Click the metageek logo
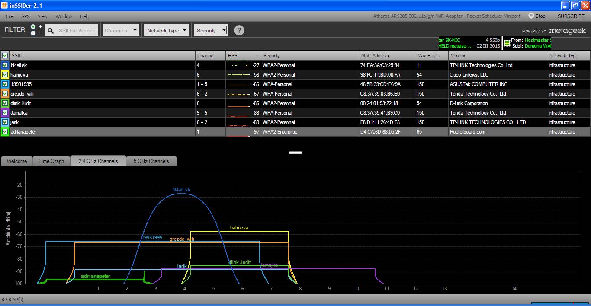Screen dimensions: 591x306 point(567,31)
